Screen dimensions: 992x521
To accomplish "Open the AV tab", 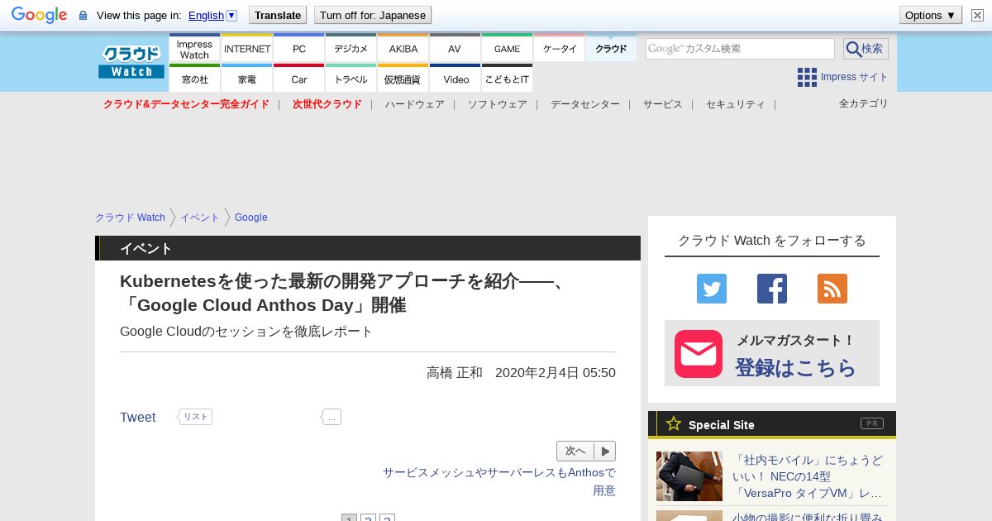I will pos(455,49).
